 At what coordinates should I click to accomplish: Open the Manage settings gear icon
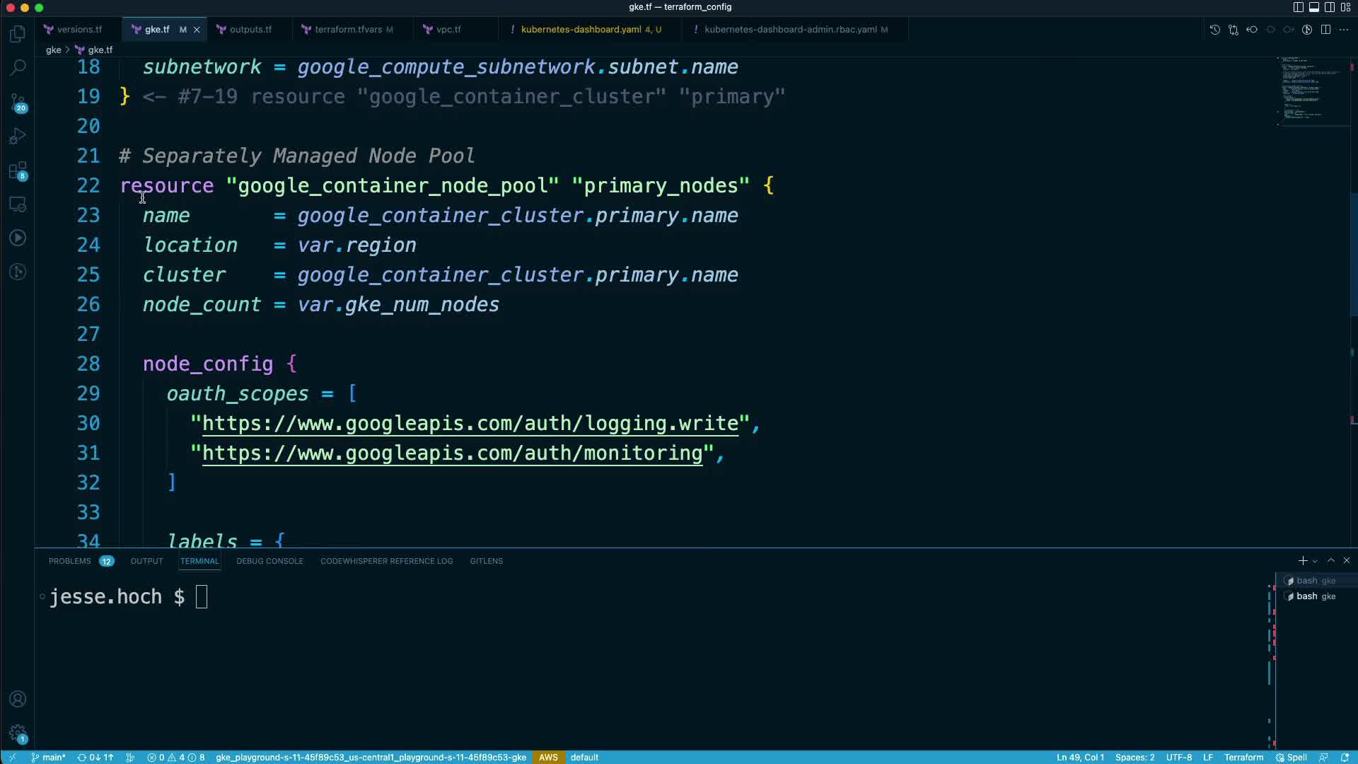coord(18,733)
